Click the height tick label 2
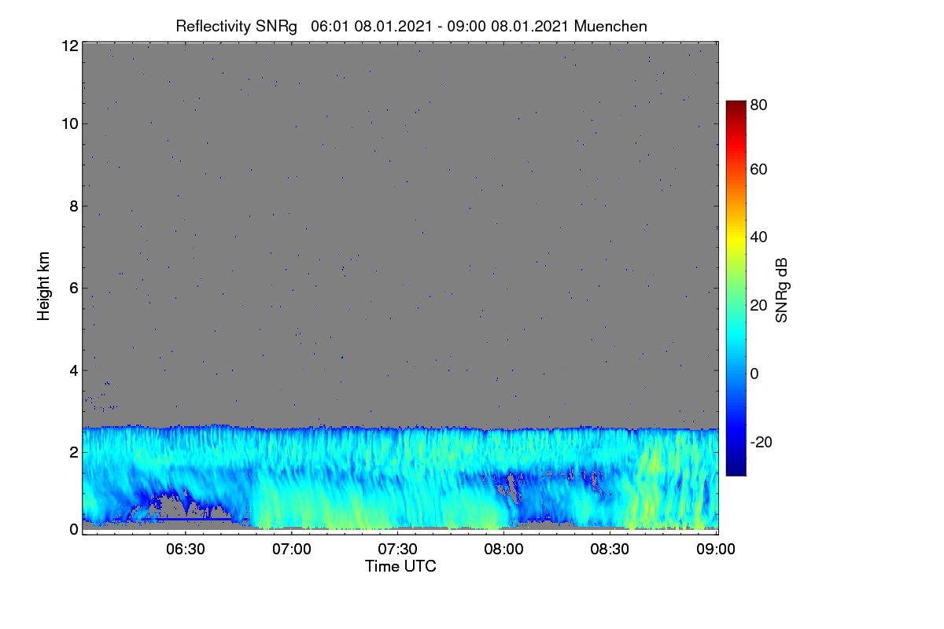The width and height of the screenshot is (944, 629). click(x=73, y=452)
